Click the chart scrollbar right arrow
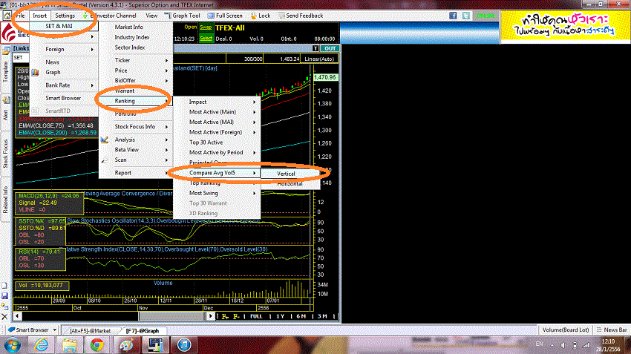Image resolution: width=631 pixels, height=354 pixels. 211,316
